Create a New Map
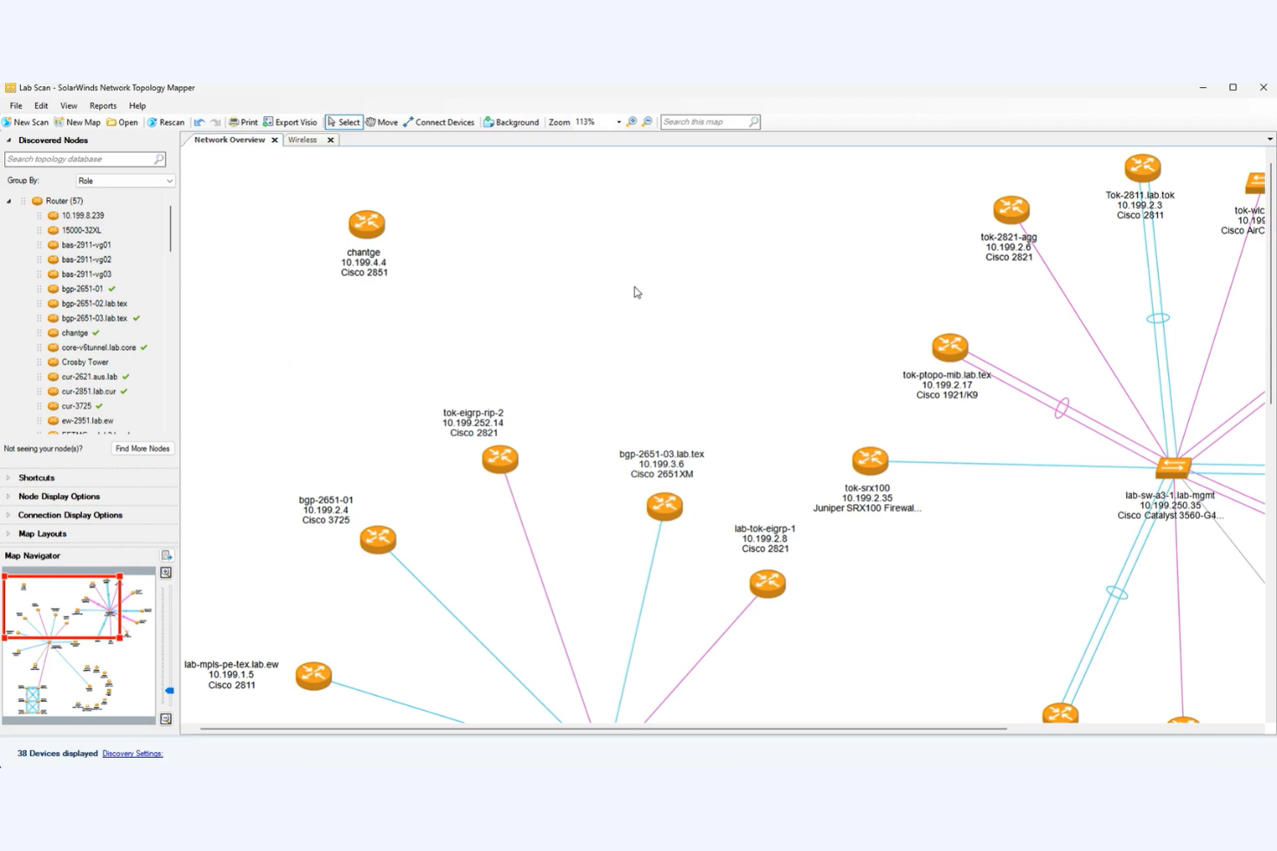Image resolution: width=1277 pixels, height=851 pixels. click(x=78, y=122)
